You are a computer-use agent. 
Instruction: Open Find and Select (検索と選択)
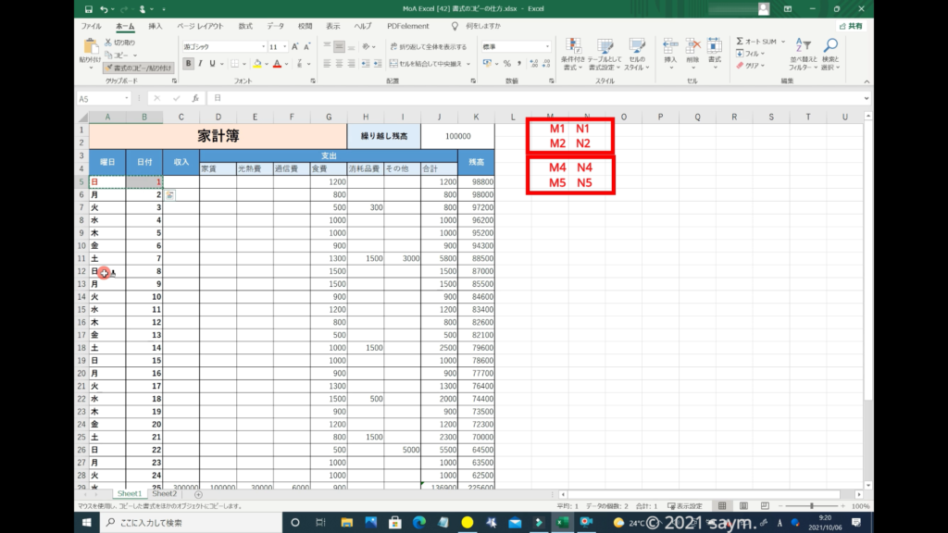point(830,54)
